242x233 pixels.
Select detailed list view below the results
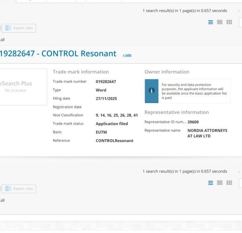tap(211, 183)
